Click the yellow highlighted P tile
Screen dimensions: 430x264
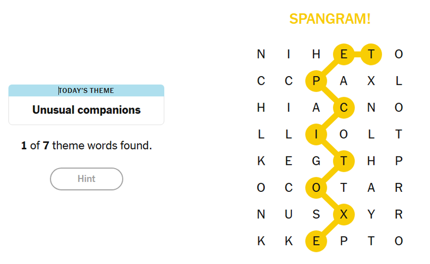coord(316,81)
